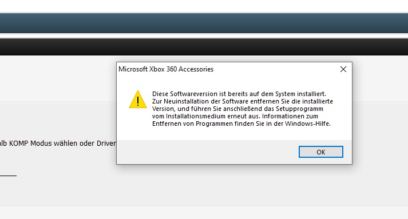The image size is (408, 219).
Task: Click the word 'Setupprogramm' in the message
Action: (299, 109)
